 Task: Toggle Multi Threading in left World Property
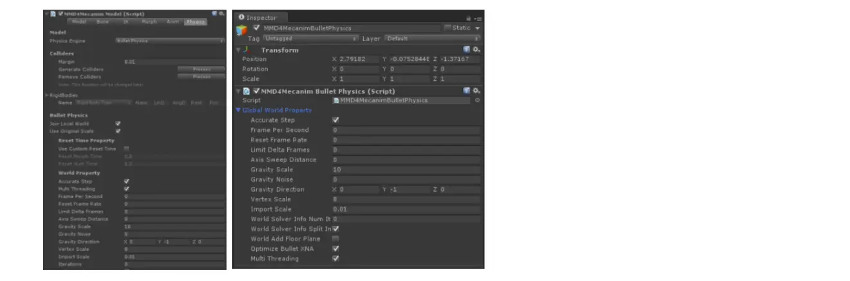click(126, 189)
